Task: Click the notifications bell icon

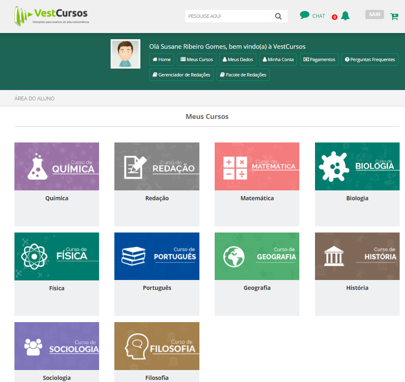Action: (x=346, y=16)
